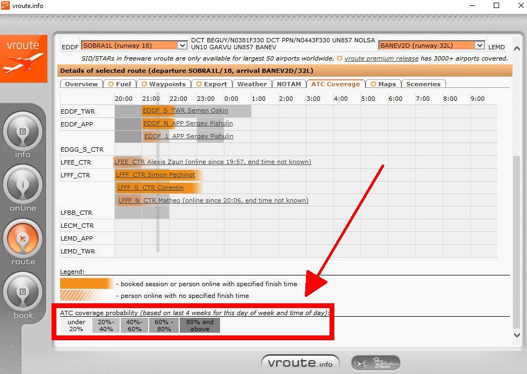The width and height of the screenshot is (527, 374).
Task: Click the vroute.info footer logo button
Action: pos(300,363)
